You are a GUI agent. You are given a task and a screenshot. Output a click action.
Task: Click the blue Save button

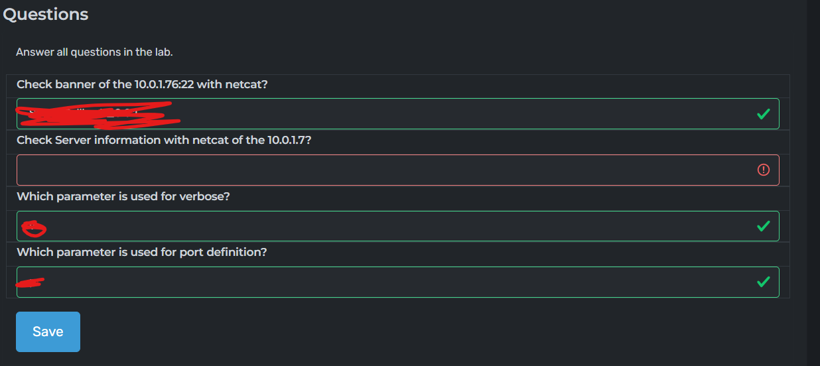point(48,332)
